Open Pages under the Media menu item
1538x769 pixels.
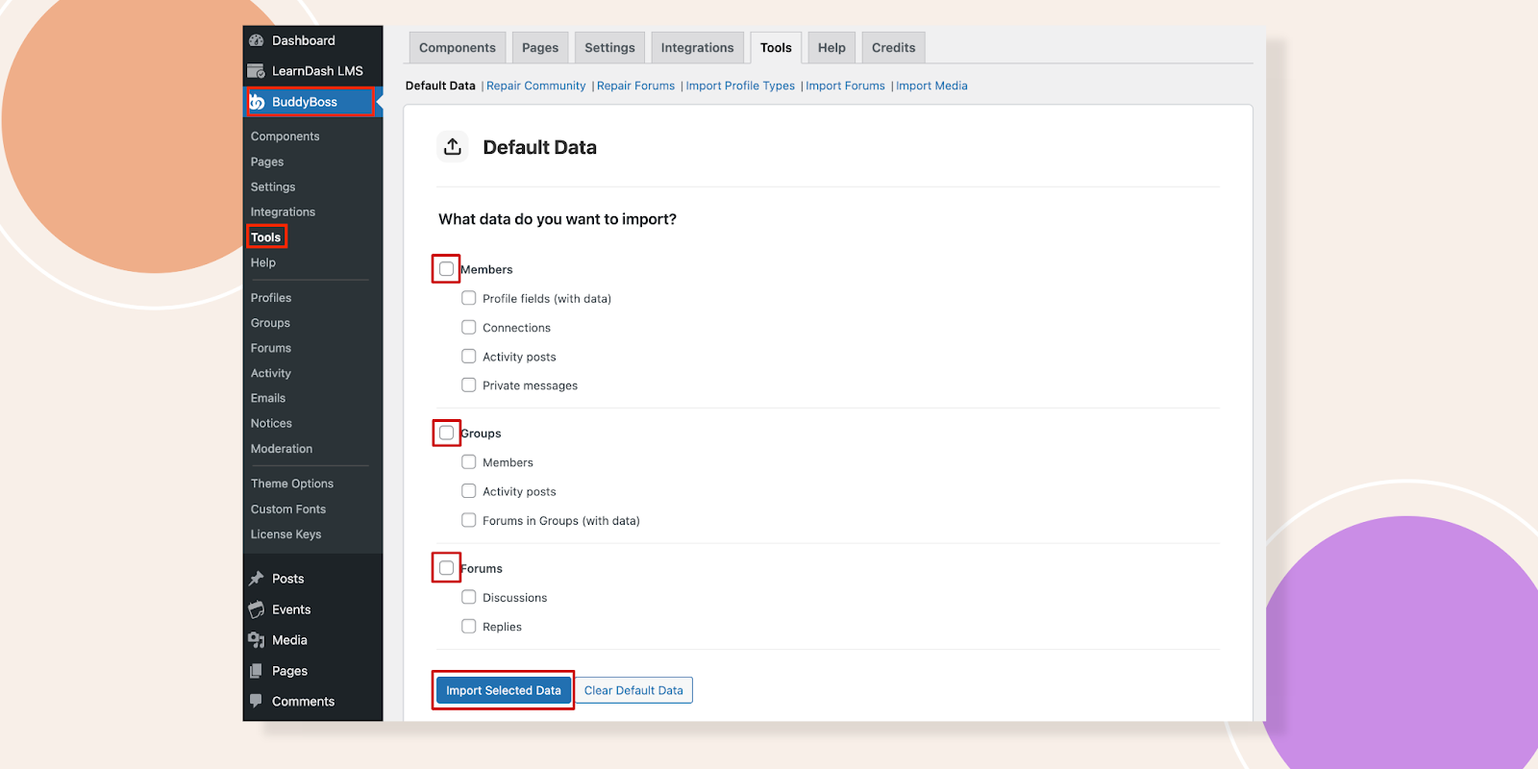[x=312, y=671]
